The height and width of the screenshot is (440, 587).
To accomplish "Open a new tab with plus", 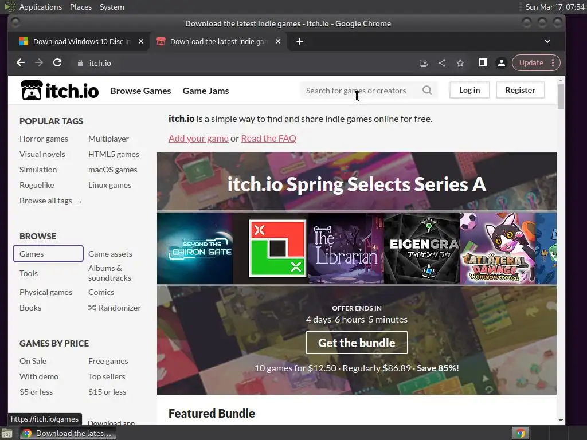I will tap(299, 41).
